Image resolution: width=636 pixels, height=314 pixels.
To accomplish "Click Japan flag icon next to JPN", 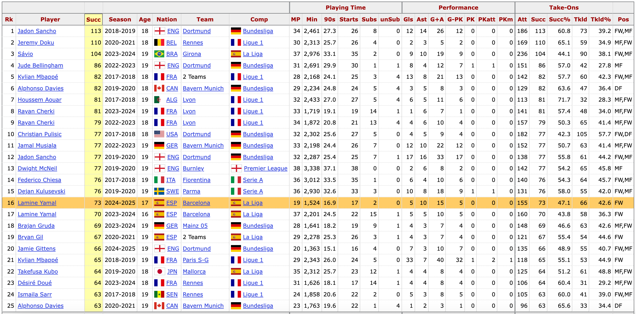I will pos(160,271).
